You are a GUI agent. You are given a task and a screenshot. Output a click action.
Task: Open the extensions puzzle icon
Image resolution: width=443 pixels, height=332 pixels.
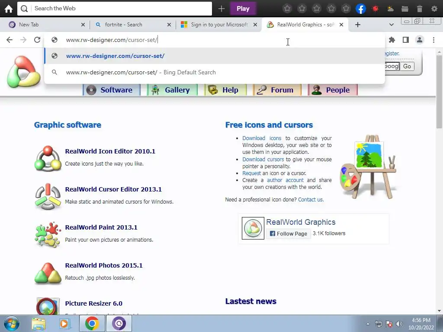(392, 40)
